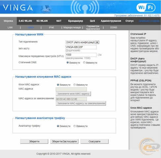Open the DDNS submenu item

click(114, 27)
